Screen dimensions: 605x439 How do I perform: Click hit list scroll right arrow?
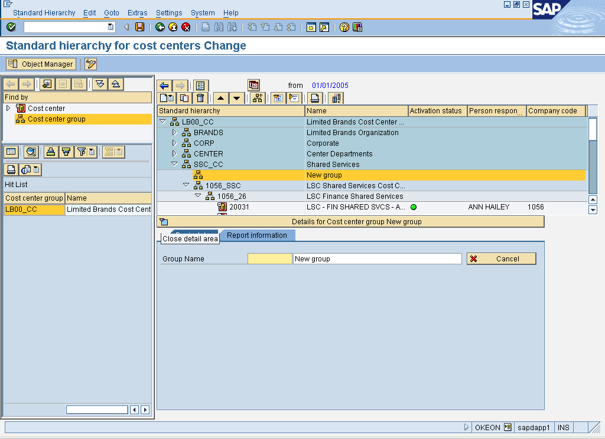tap(145, 409)
